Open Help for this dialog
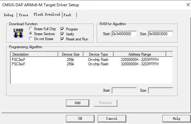Viewport: 191px width, 124px height. 176,118
